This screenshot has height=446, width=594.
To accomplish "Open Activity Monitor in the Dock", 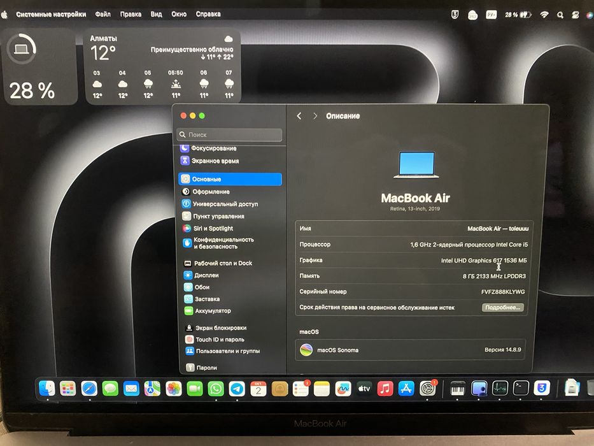I will pos(500,389).
